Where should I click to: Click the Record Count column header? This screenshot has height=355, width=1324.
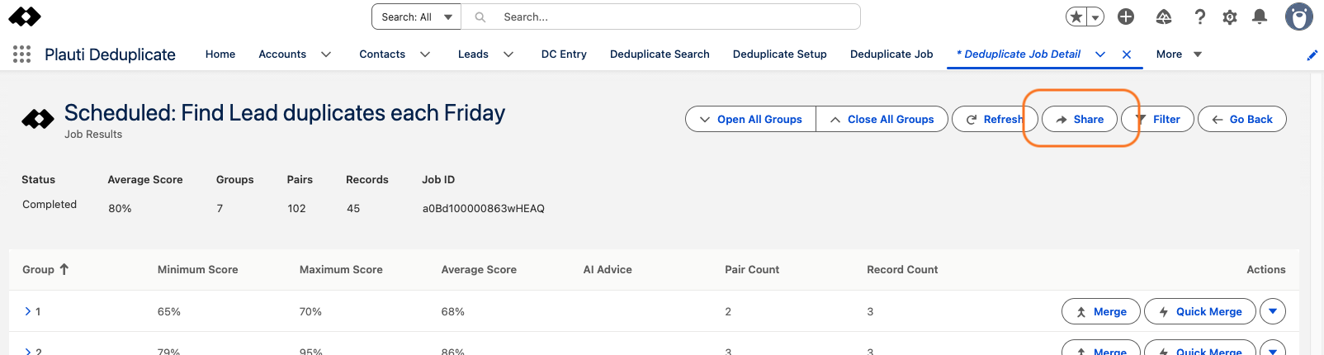902,269
